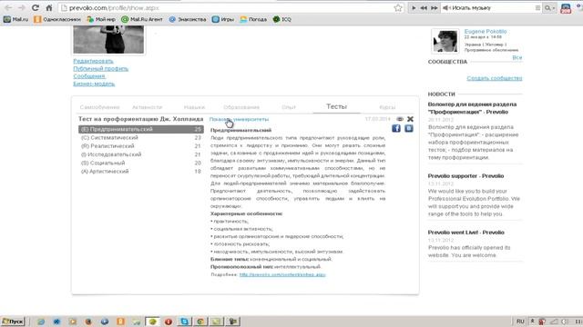Open the Windows Пуск start button

tap(13, 322)
